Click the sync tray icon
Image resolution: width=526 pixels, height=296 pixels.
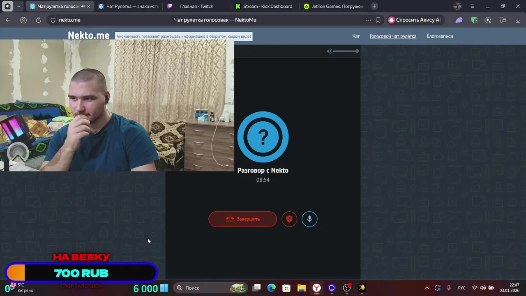[x=438, y=288]
